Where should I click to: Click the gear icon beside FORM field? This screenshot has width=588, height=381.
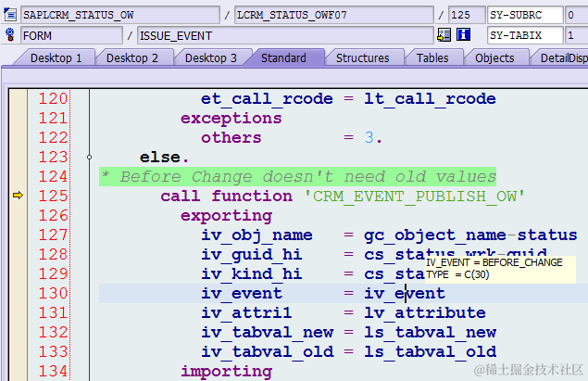[x=10, y=35]
